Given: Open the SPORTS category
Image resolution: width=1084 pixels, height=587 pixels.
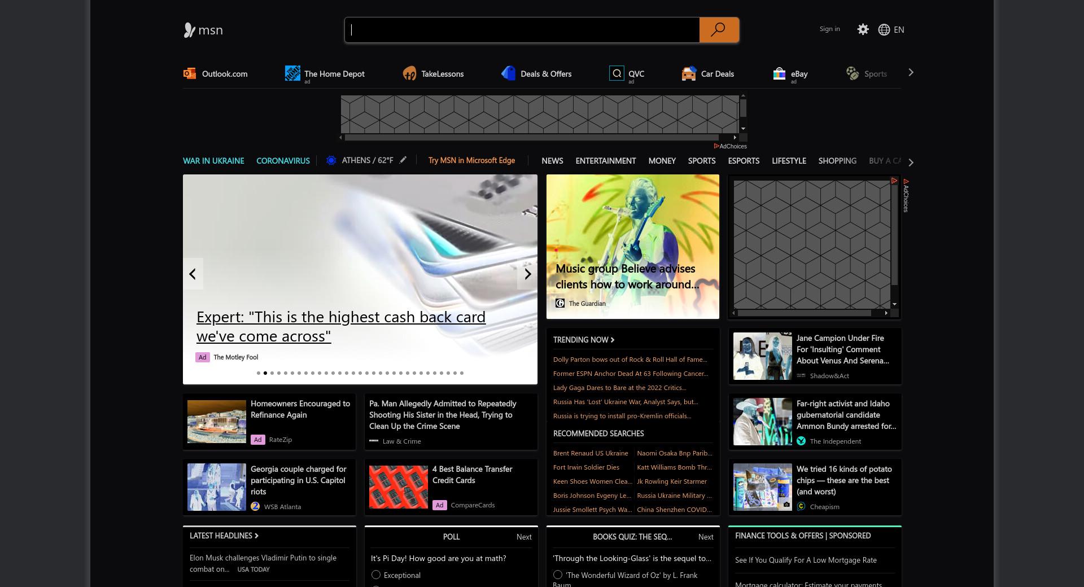Looking at the screenshot, I should pyautogui.click(x=702, y=161).
